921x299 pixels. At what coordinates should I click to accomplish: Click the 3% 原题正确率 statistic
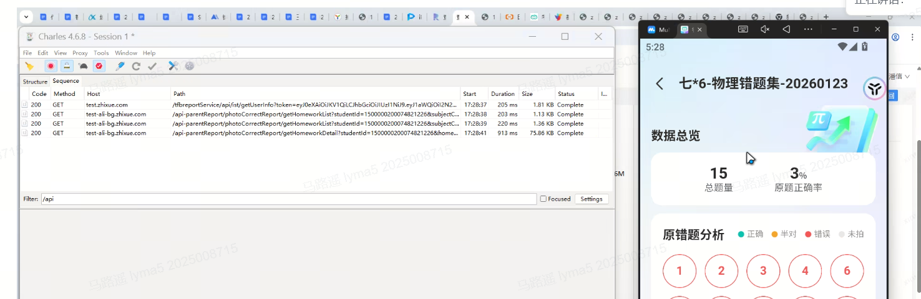tap(798, 179)
